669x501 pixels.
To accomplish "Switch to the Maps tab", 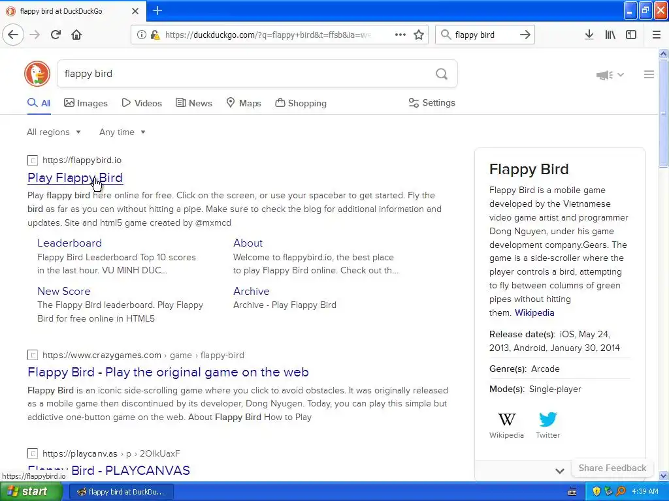I will 244,103.
